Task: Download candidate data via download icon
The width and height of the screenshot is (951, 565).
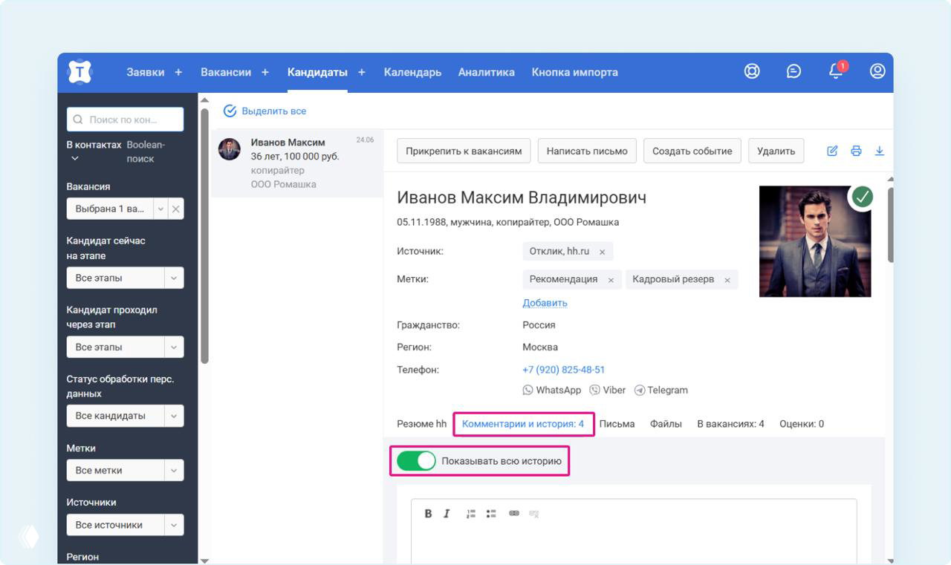Action: tap(880, 150)
